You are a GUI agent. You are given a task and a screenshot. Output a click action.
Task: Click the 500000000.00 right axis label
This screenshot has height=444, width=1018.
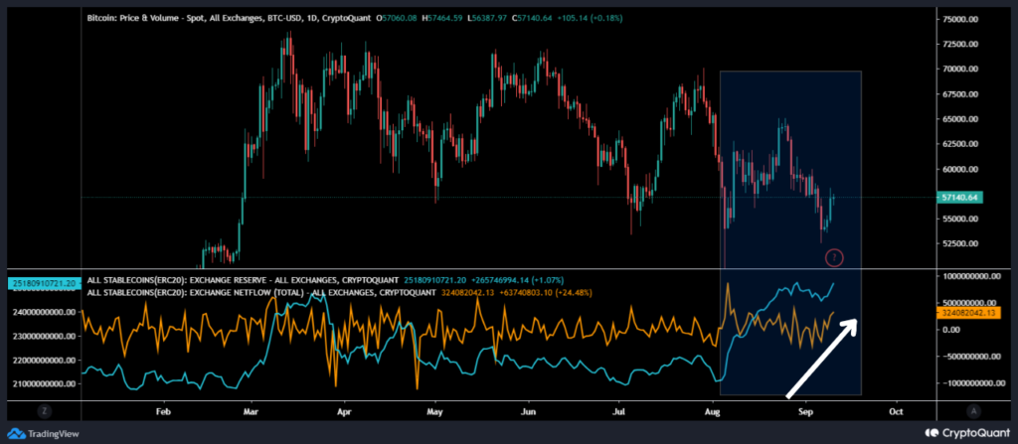[969, 303]
